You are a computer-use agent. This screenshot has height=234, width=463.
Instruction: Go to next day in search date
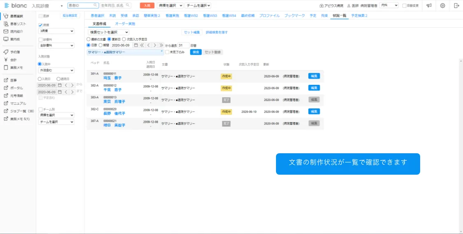point(155,45)
